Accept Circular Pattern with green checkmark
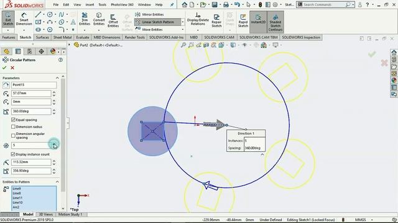This screenshot has height=223, width=398. pos(4,68)
